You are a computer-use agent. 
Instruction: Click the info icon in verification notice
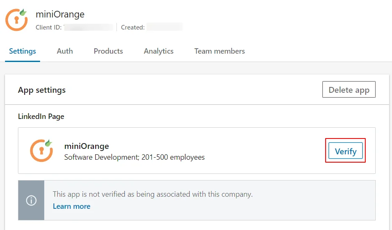31,200
